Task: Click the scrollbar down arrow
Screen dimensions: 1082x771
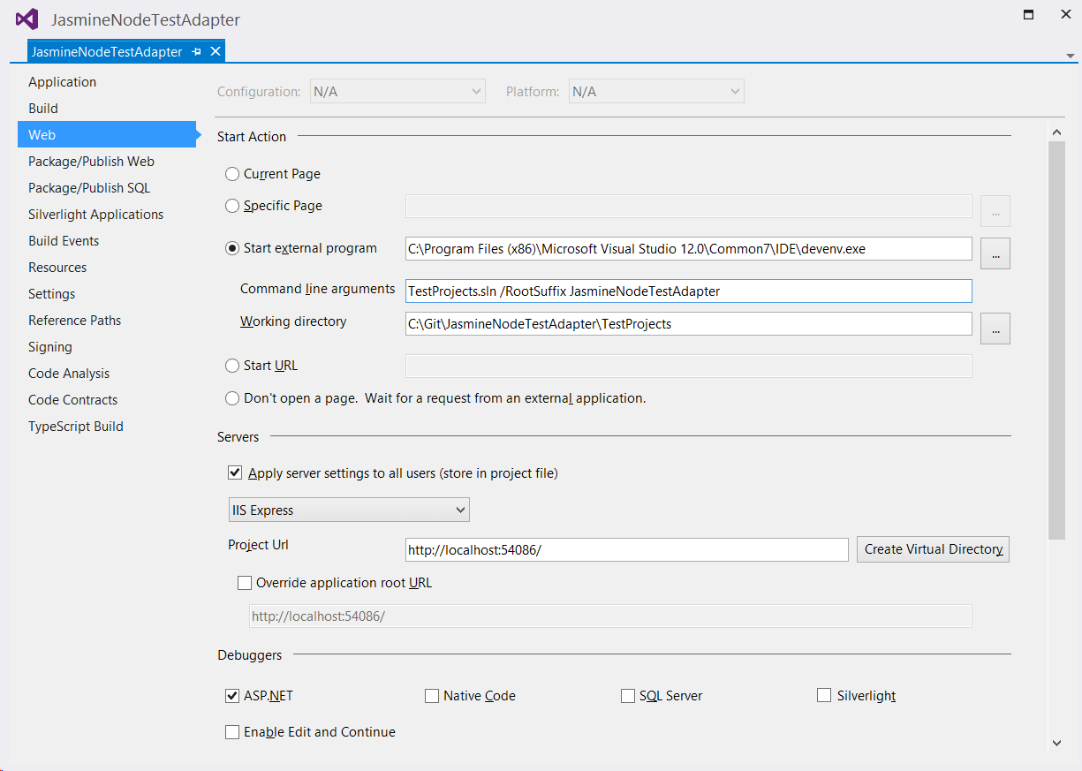Action: click(x=1057, y=743)
